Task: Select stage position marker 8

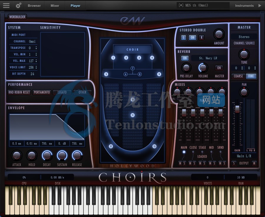Action: coord(140,74)
